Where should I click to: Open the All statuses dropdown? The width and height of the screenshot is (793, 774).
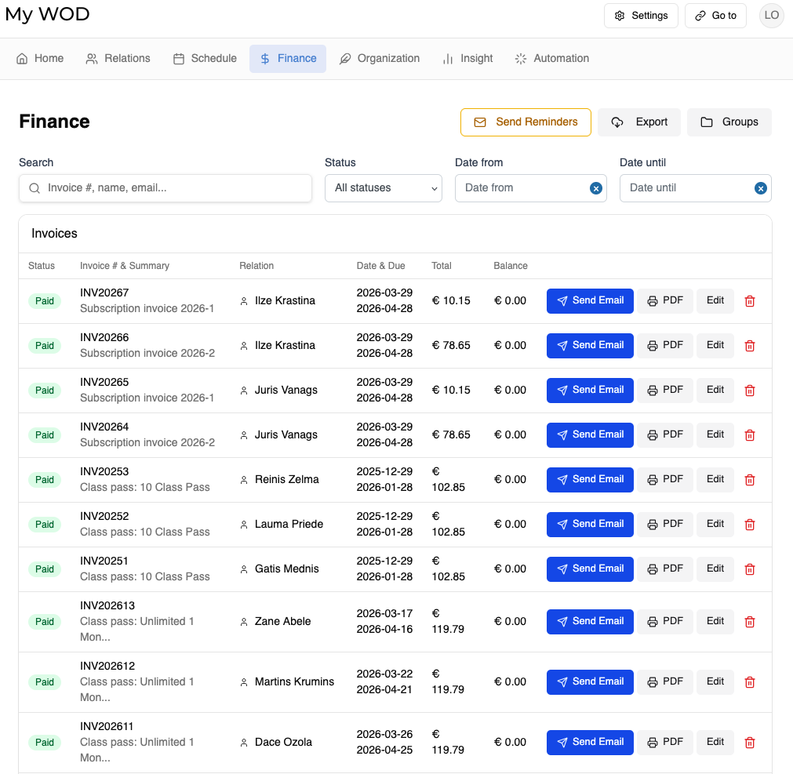pos(383,188)
